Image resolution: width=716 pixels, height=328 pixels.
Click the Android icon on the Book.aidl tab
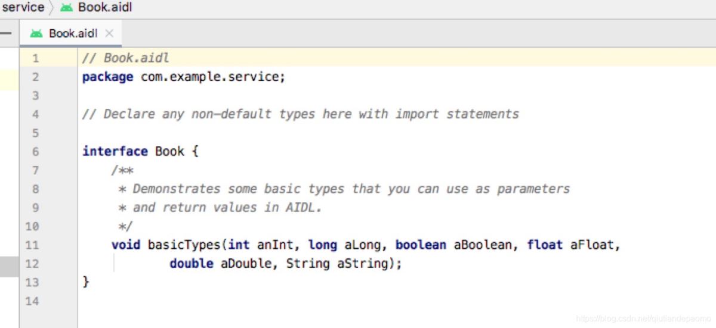coord(36,34)
